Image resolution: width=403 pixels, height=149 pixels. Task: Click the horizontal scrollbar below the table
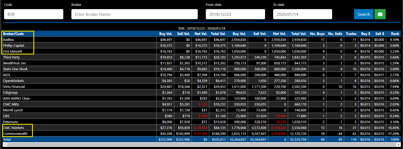point(201,144)
